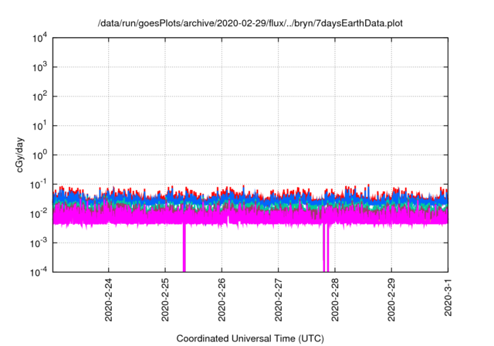Click the 10^2 y-axis tick label
Viewport: 494px width, 346px height.
tap(39, 96)
